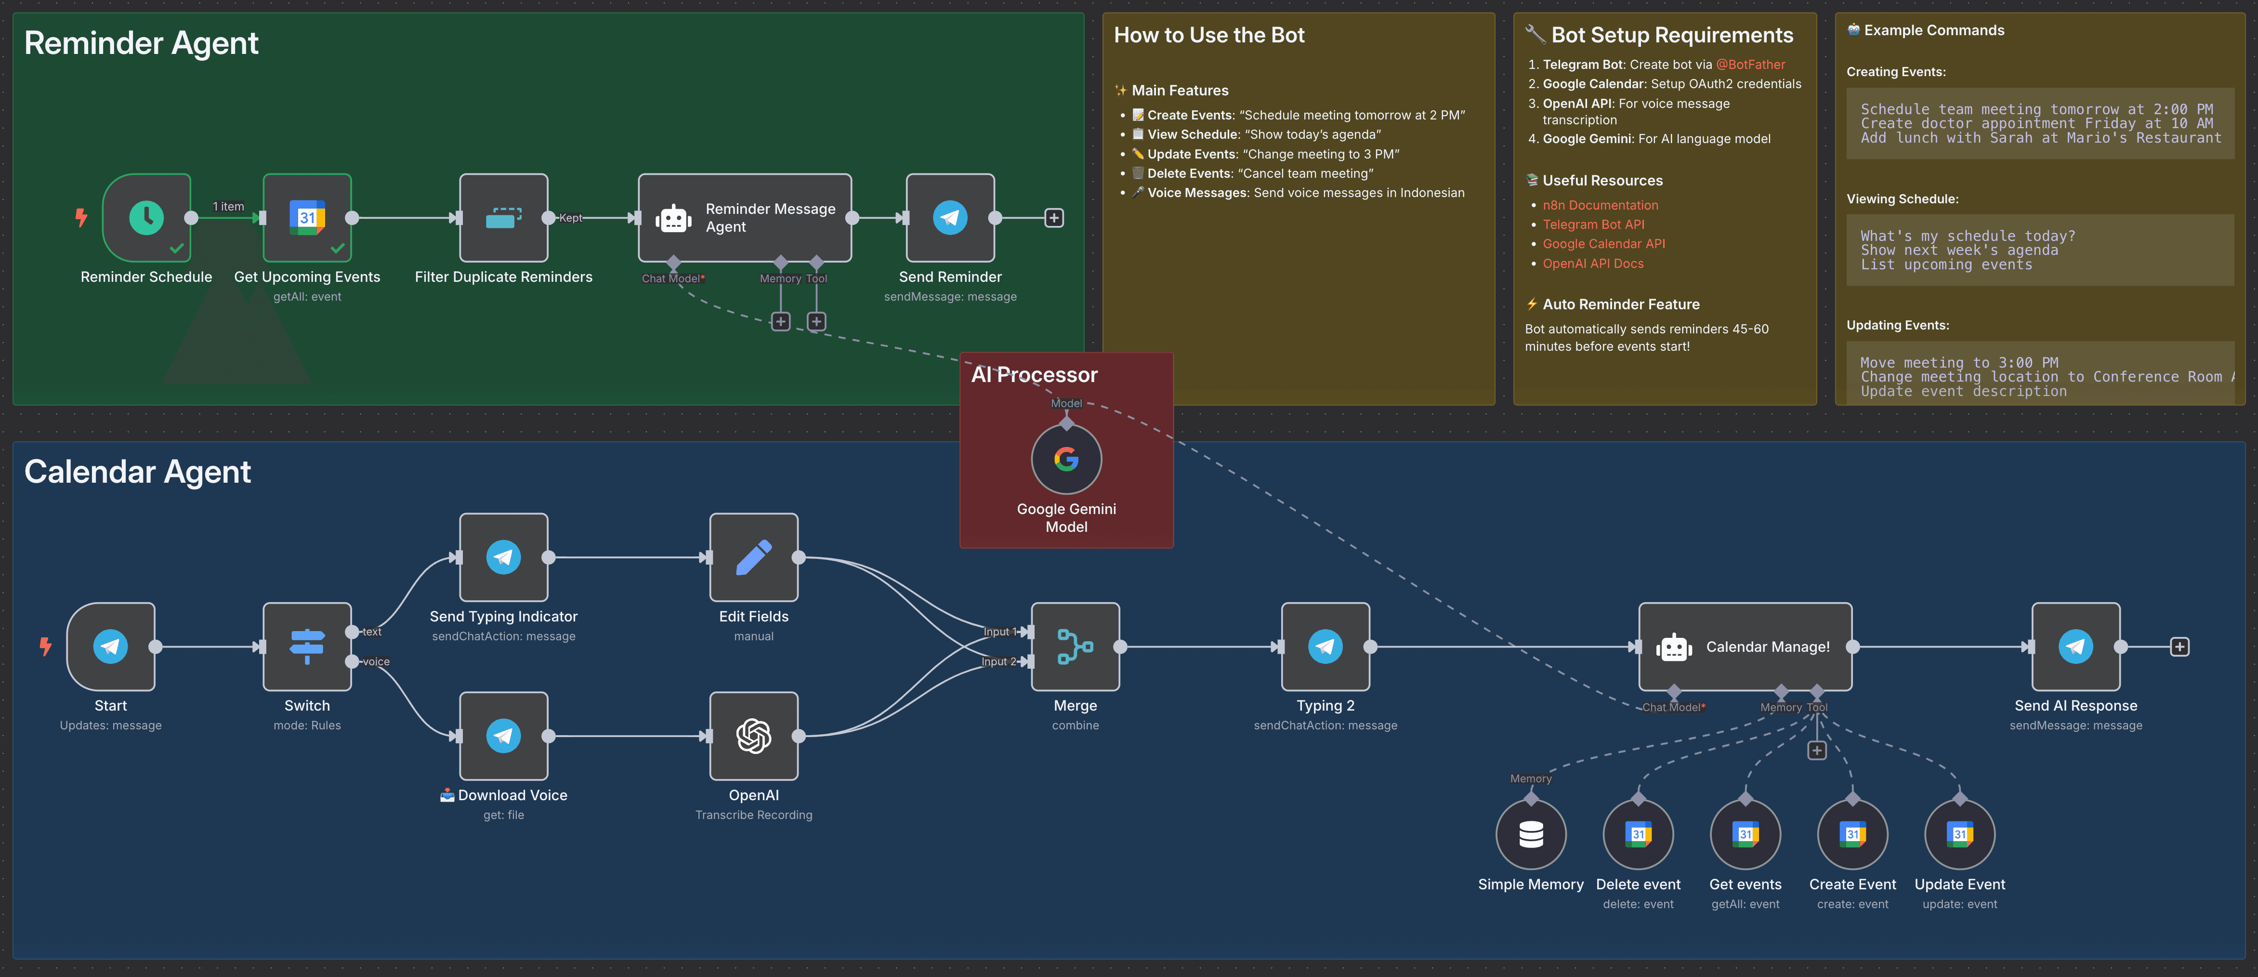Click the Send Reminder Telegram node
The width and height of the screenshot is (2258, 977).
[950, 217]
